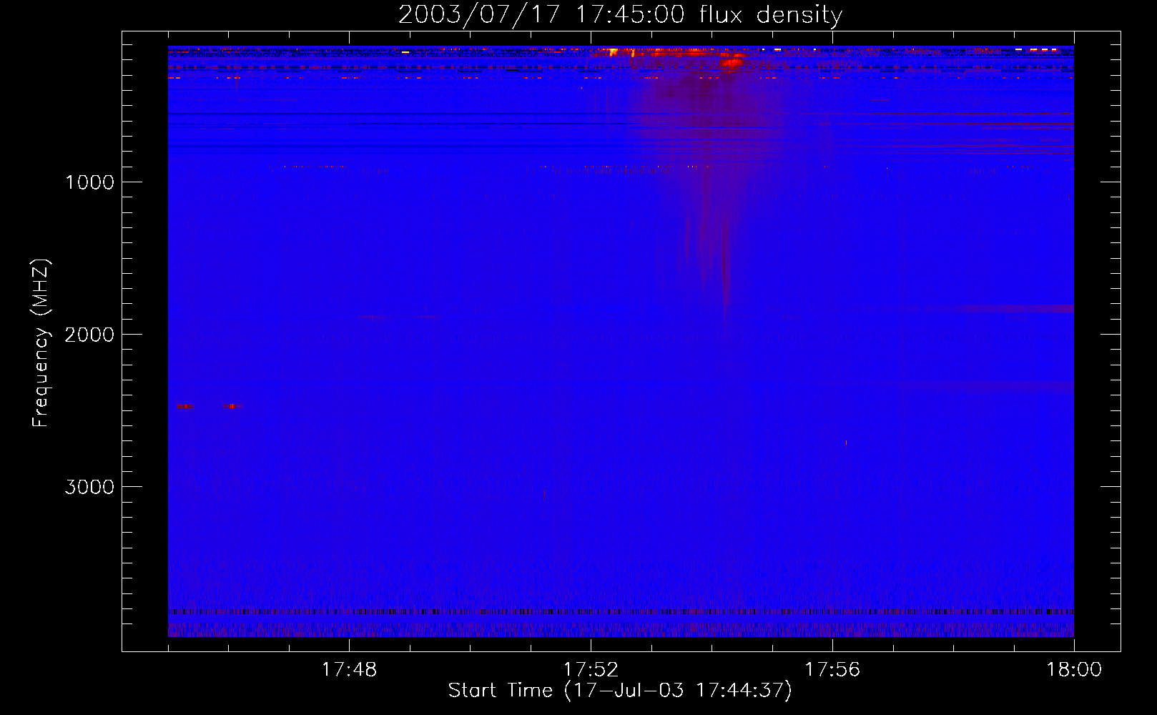Click the 18:00 time tick label
Image resolution: width=1157 pixels, height=715 pixels.
(x=1074, y=670)
